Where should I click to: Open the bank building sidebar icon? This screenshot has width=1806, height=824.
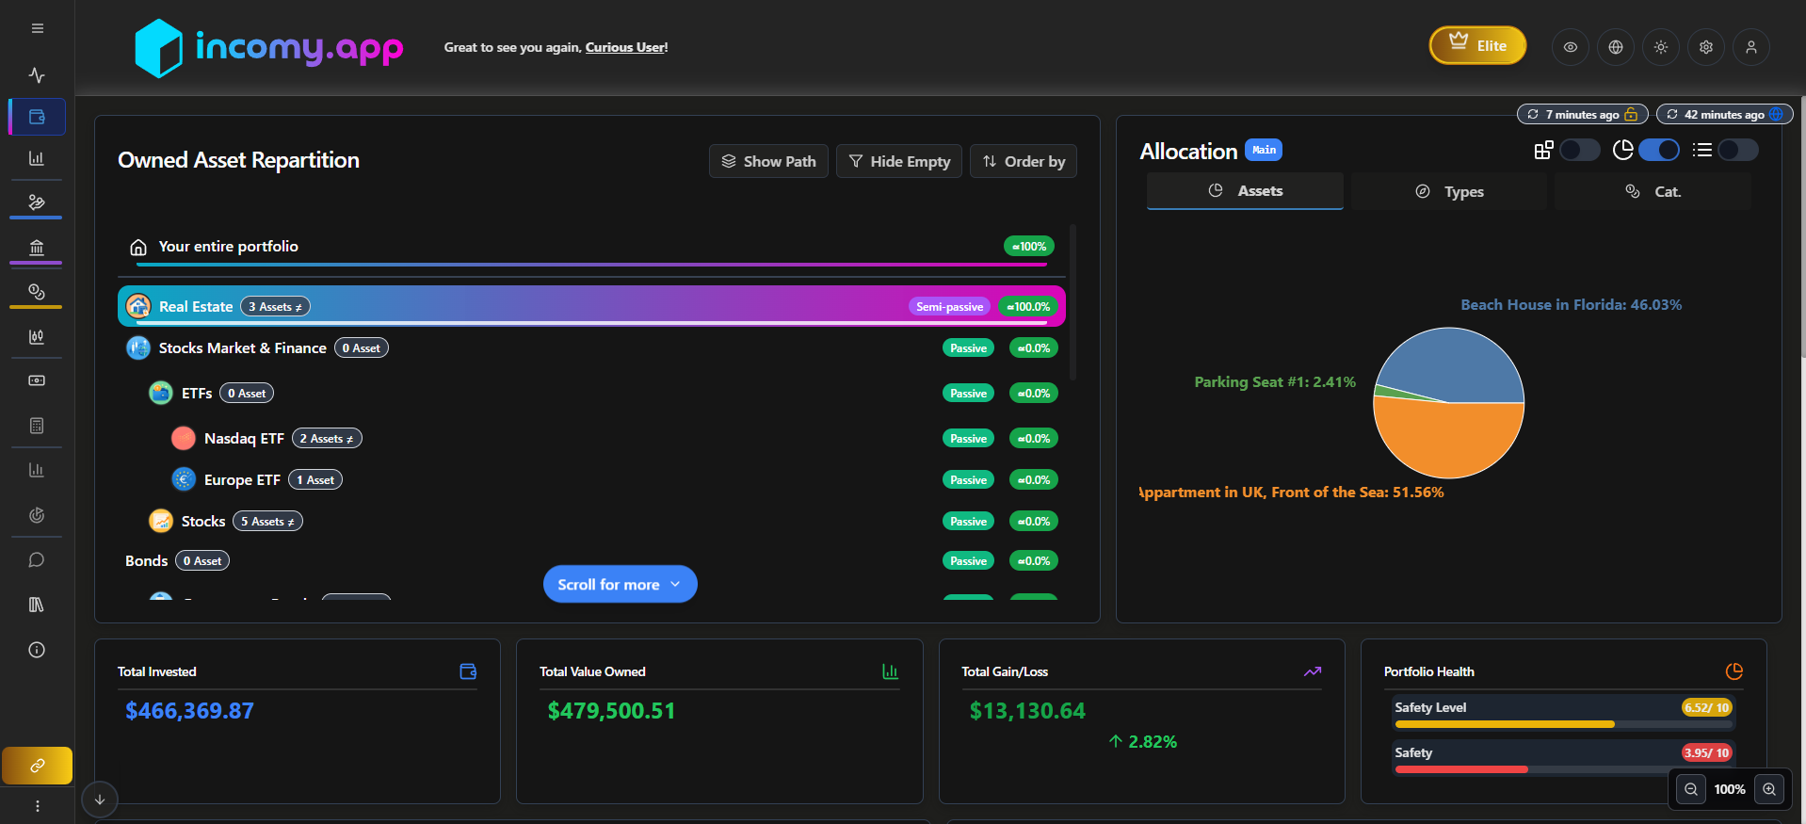(37, 248)
